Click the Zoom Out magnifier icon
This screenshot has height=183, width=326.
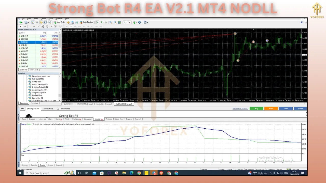[x=115, y=22]
